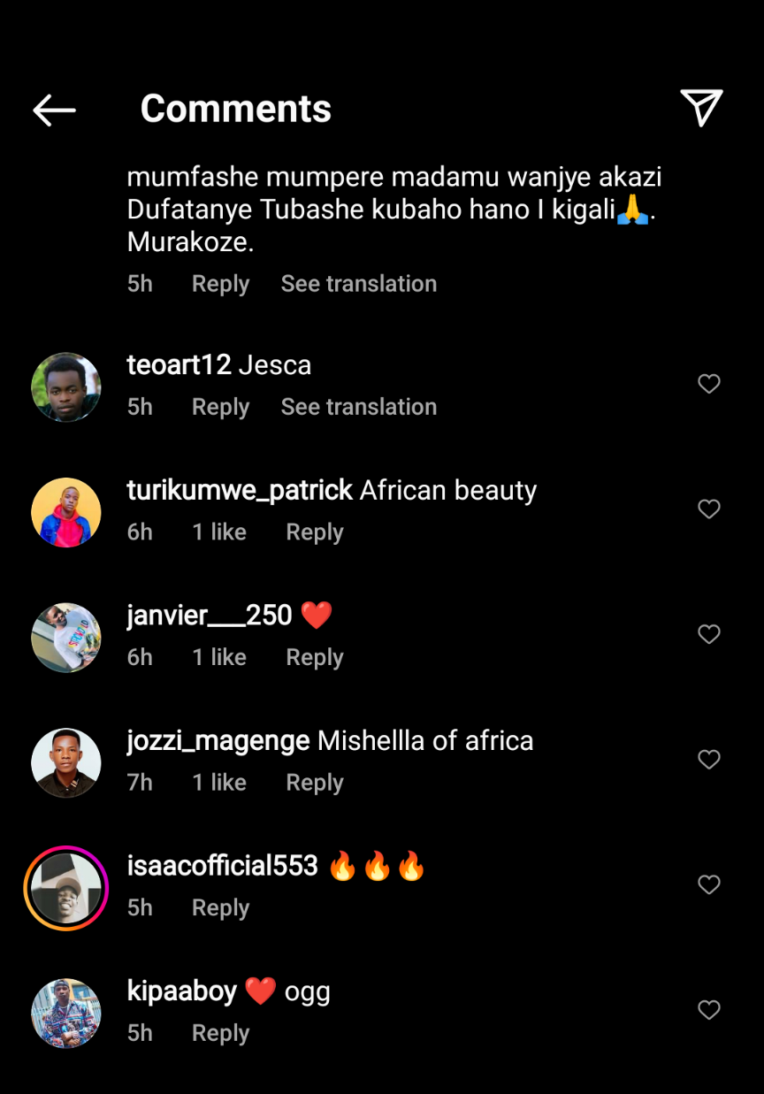Open the share paper plane icon
This screenshot has width=764, height=1094.
pyautogui.click(x=702, y=108)
